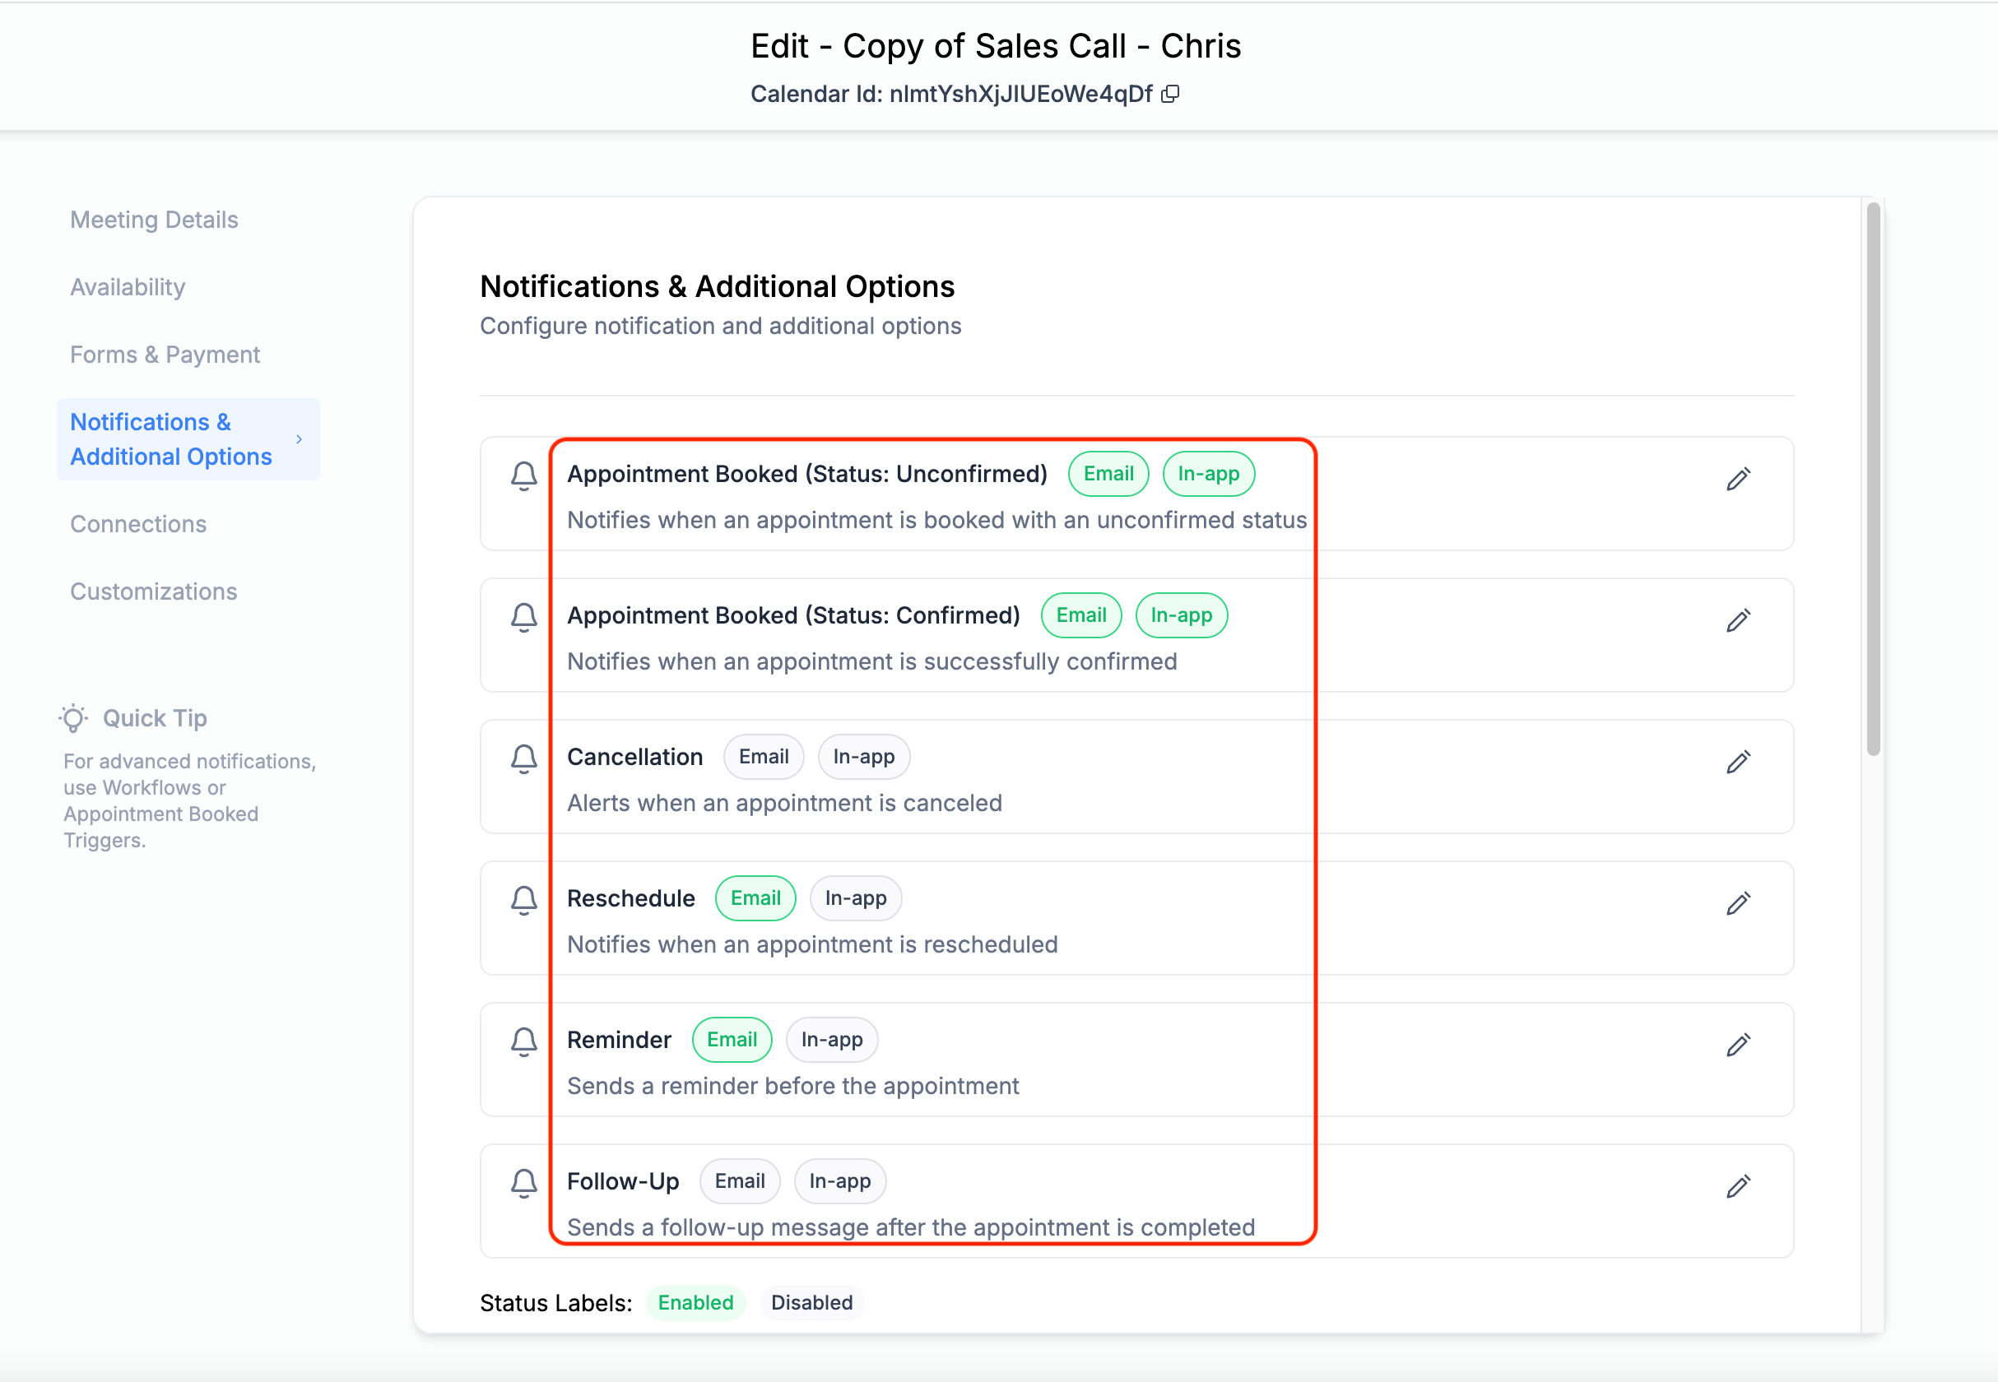Image resolution: width=1998 pixels, height=1382 pixels.
Task: Open the edit pencil for Cancellation
Action: pyautogui.click(x=1740, y=763)
